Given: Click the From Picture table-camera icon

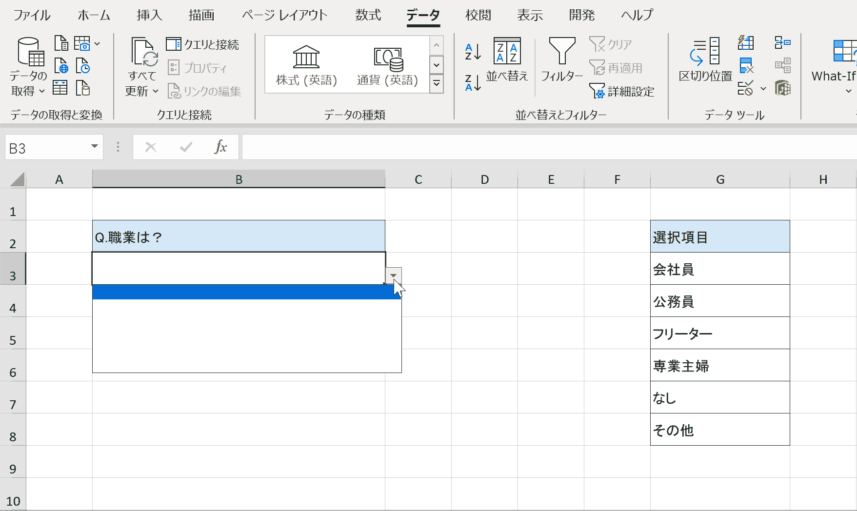Looking at the screenshot, I should [x=82, y=43].
